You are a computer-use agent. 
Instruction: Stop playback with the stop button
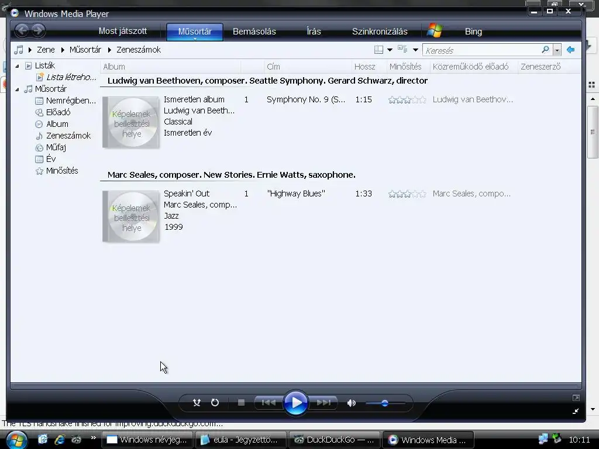tap(241, 402)
